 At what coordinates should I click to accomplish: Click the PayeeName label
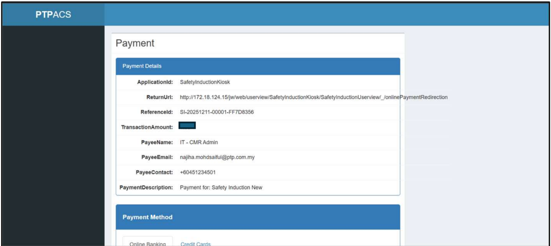(157, 142)
